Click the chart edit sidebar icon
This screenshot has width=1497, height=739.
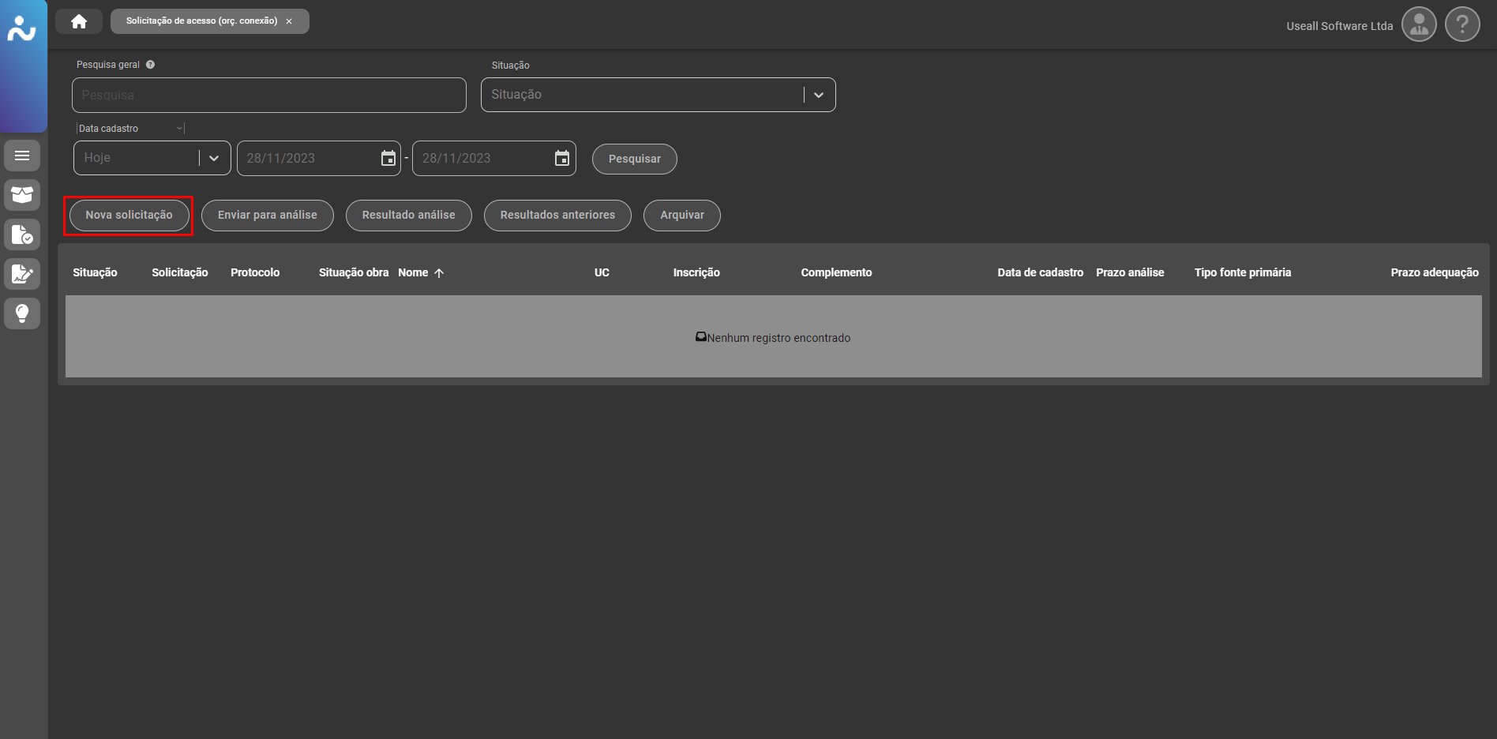click(x=22, y=274)
